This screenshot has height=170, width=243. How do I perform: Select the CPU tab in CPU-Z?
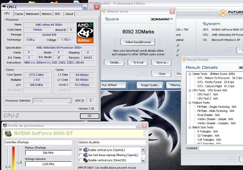click(x=7, y=14)
